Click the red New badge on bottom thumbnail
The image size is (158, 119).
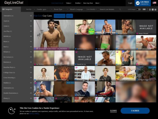tap(76, 98)
